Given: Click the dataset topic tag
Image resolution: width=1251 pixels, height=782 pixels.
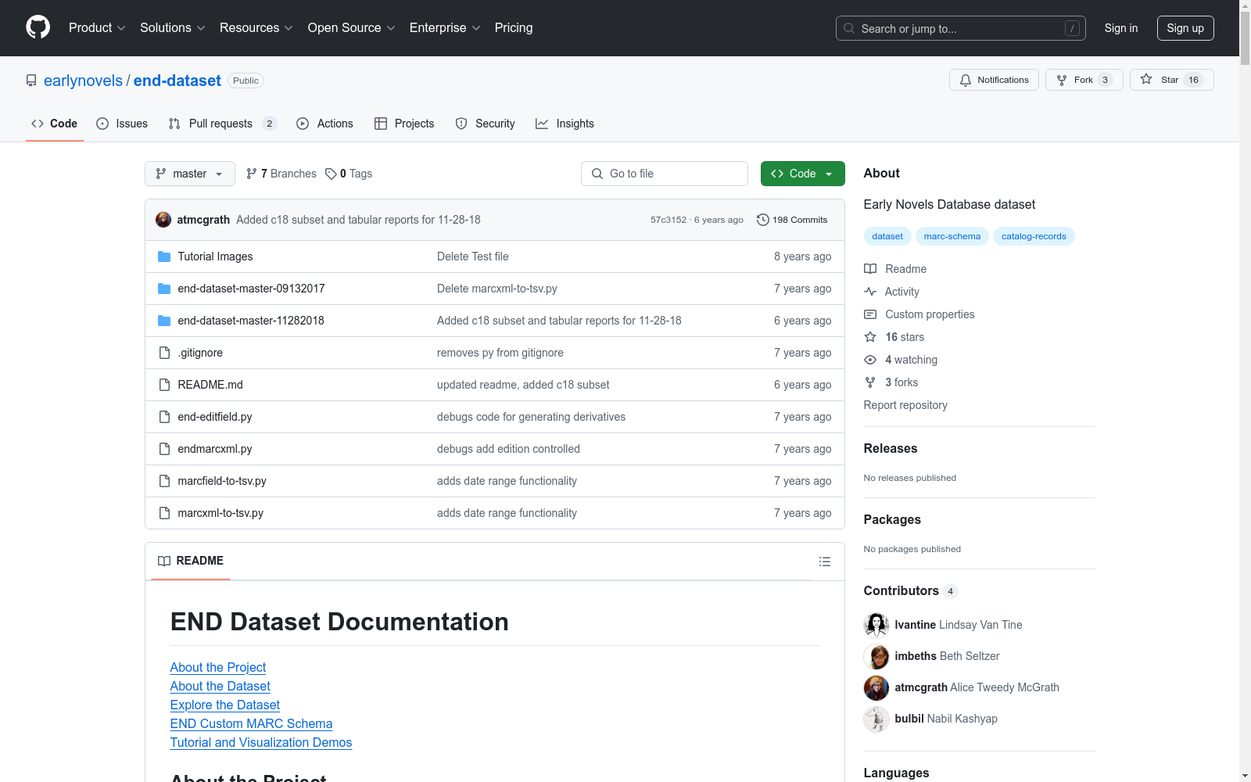Looking at the screenshot, I should pos(887,236).
